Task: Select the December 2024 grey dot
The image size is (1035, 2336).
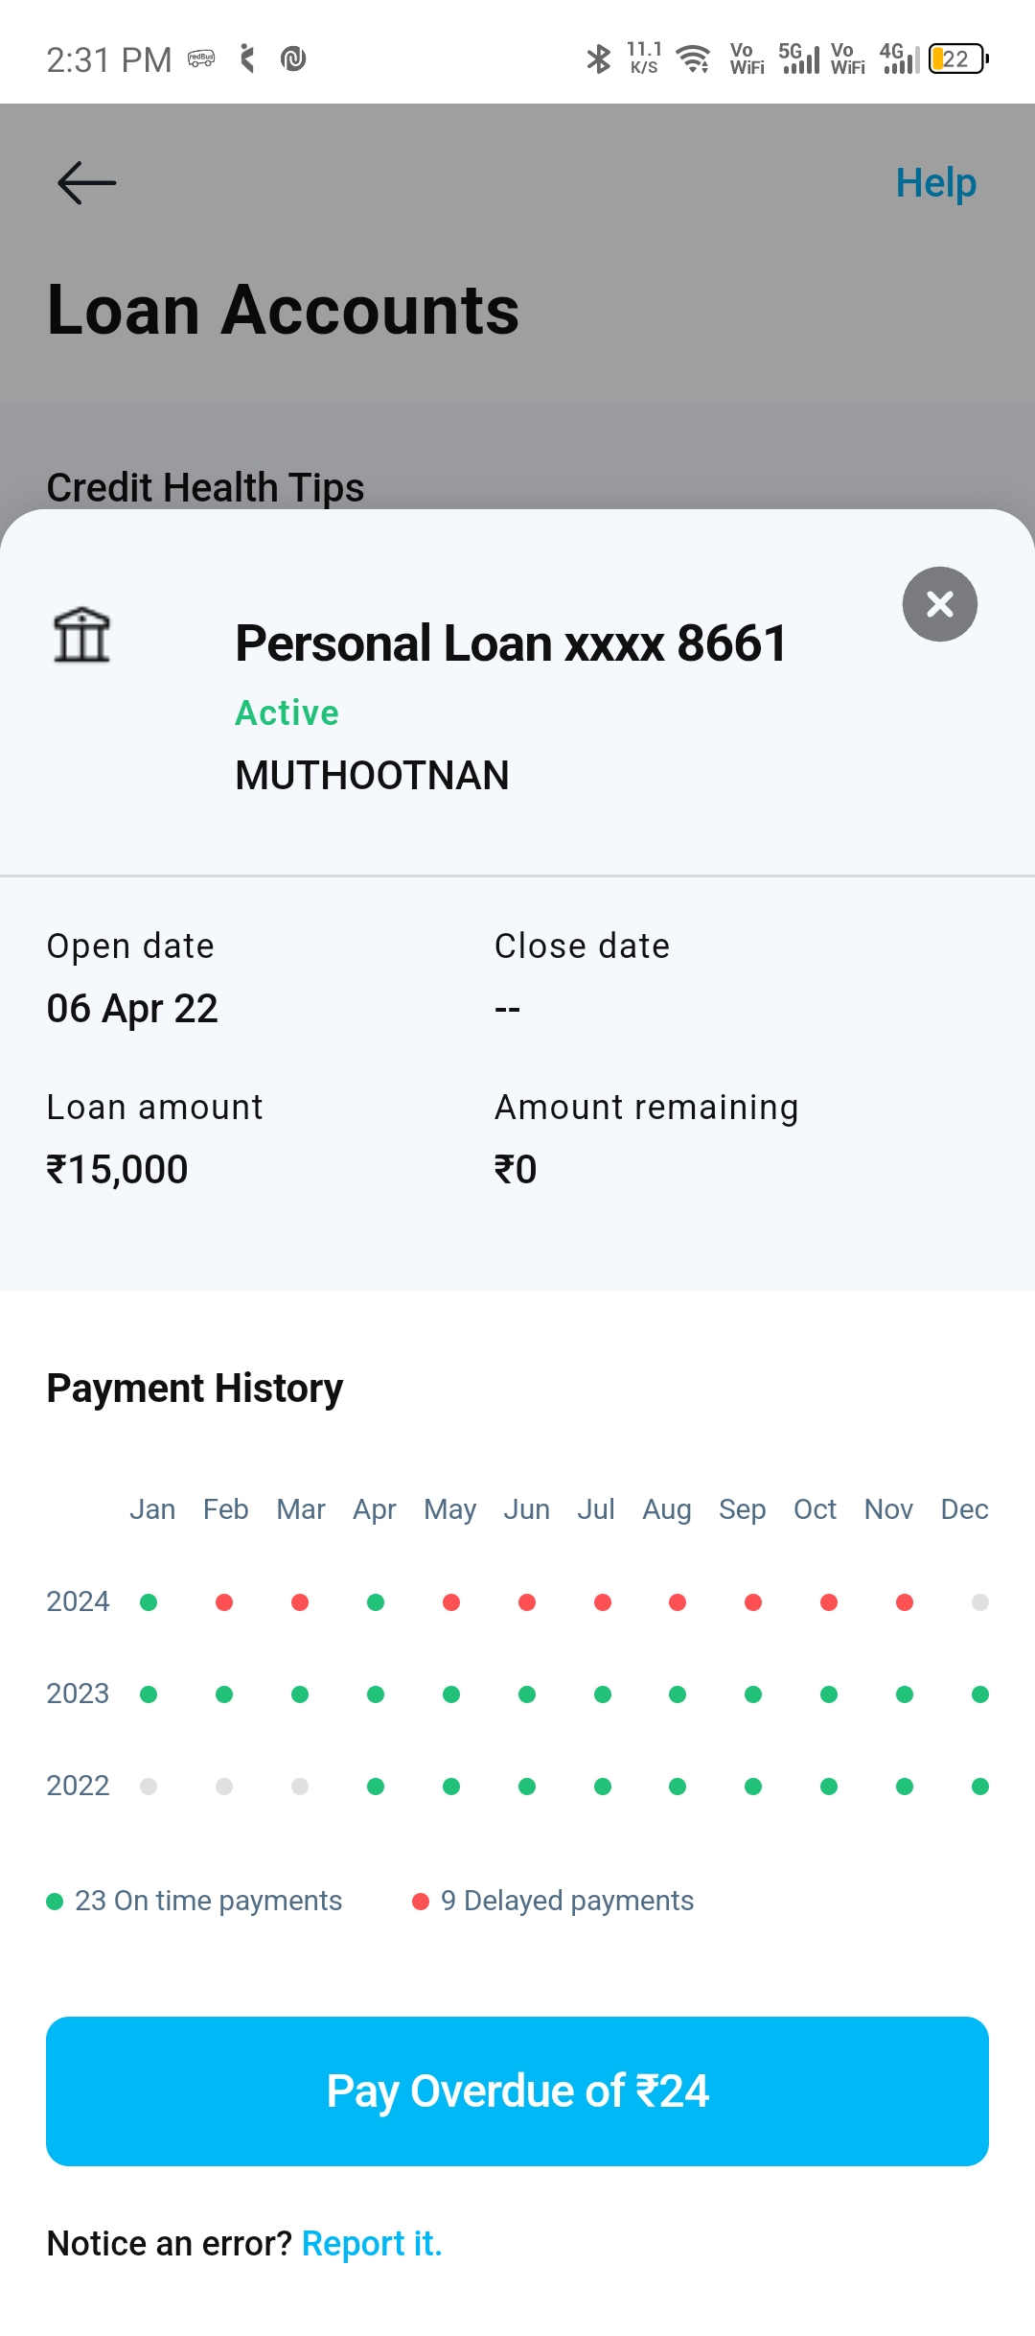Action: [979, 1602]
